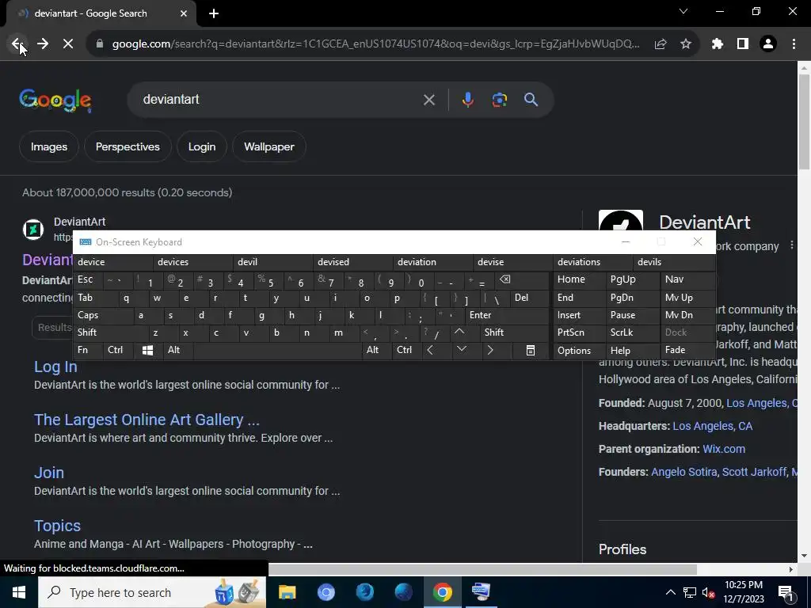811x608 pixels.
Task: Open the Join sitelink
Action: [x=49, y=473]
